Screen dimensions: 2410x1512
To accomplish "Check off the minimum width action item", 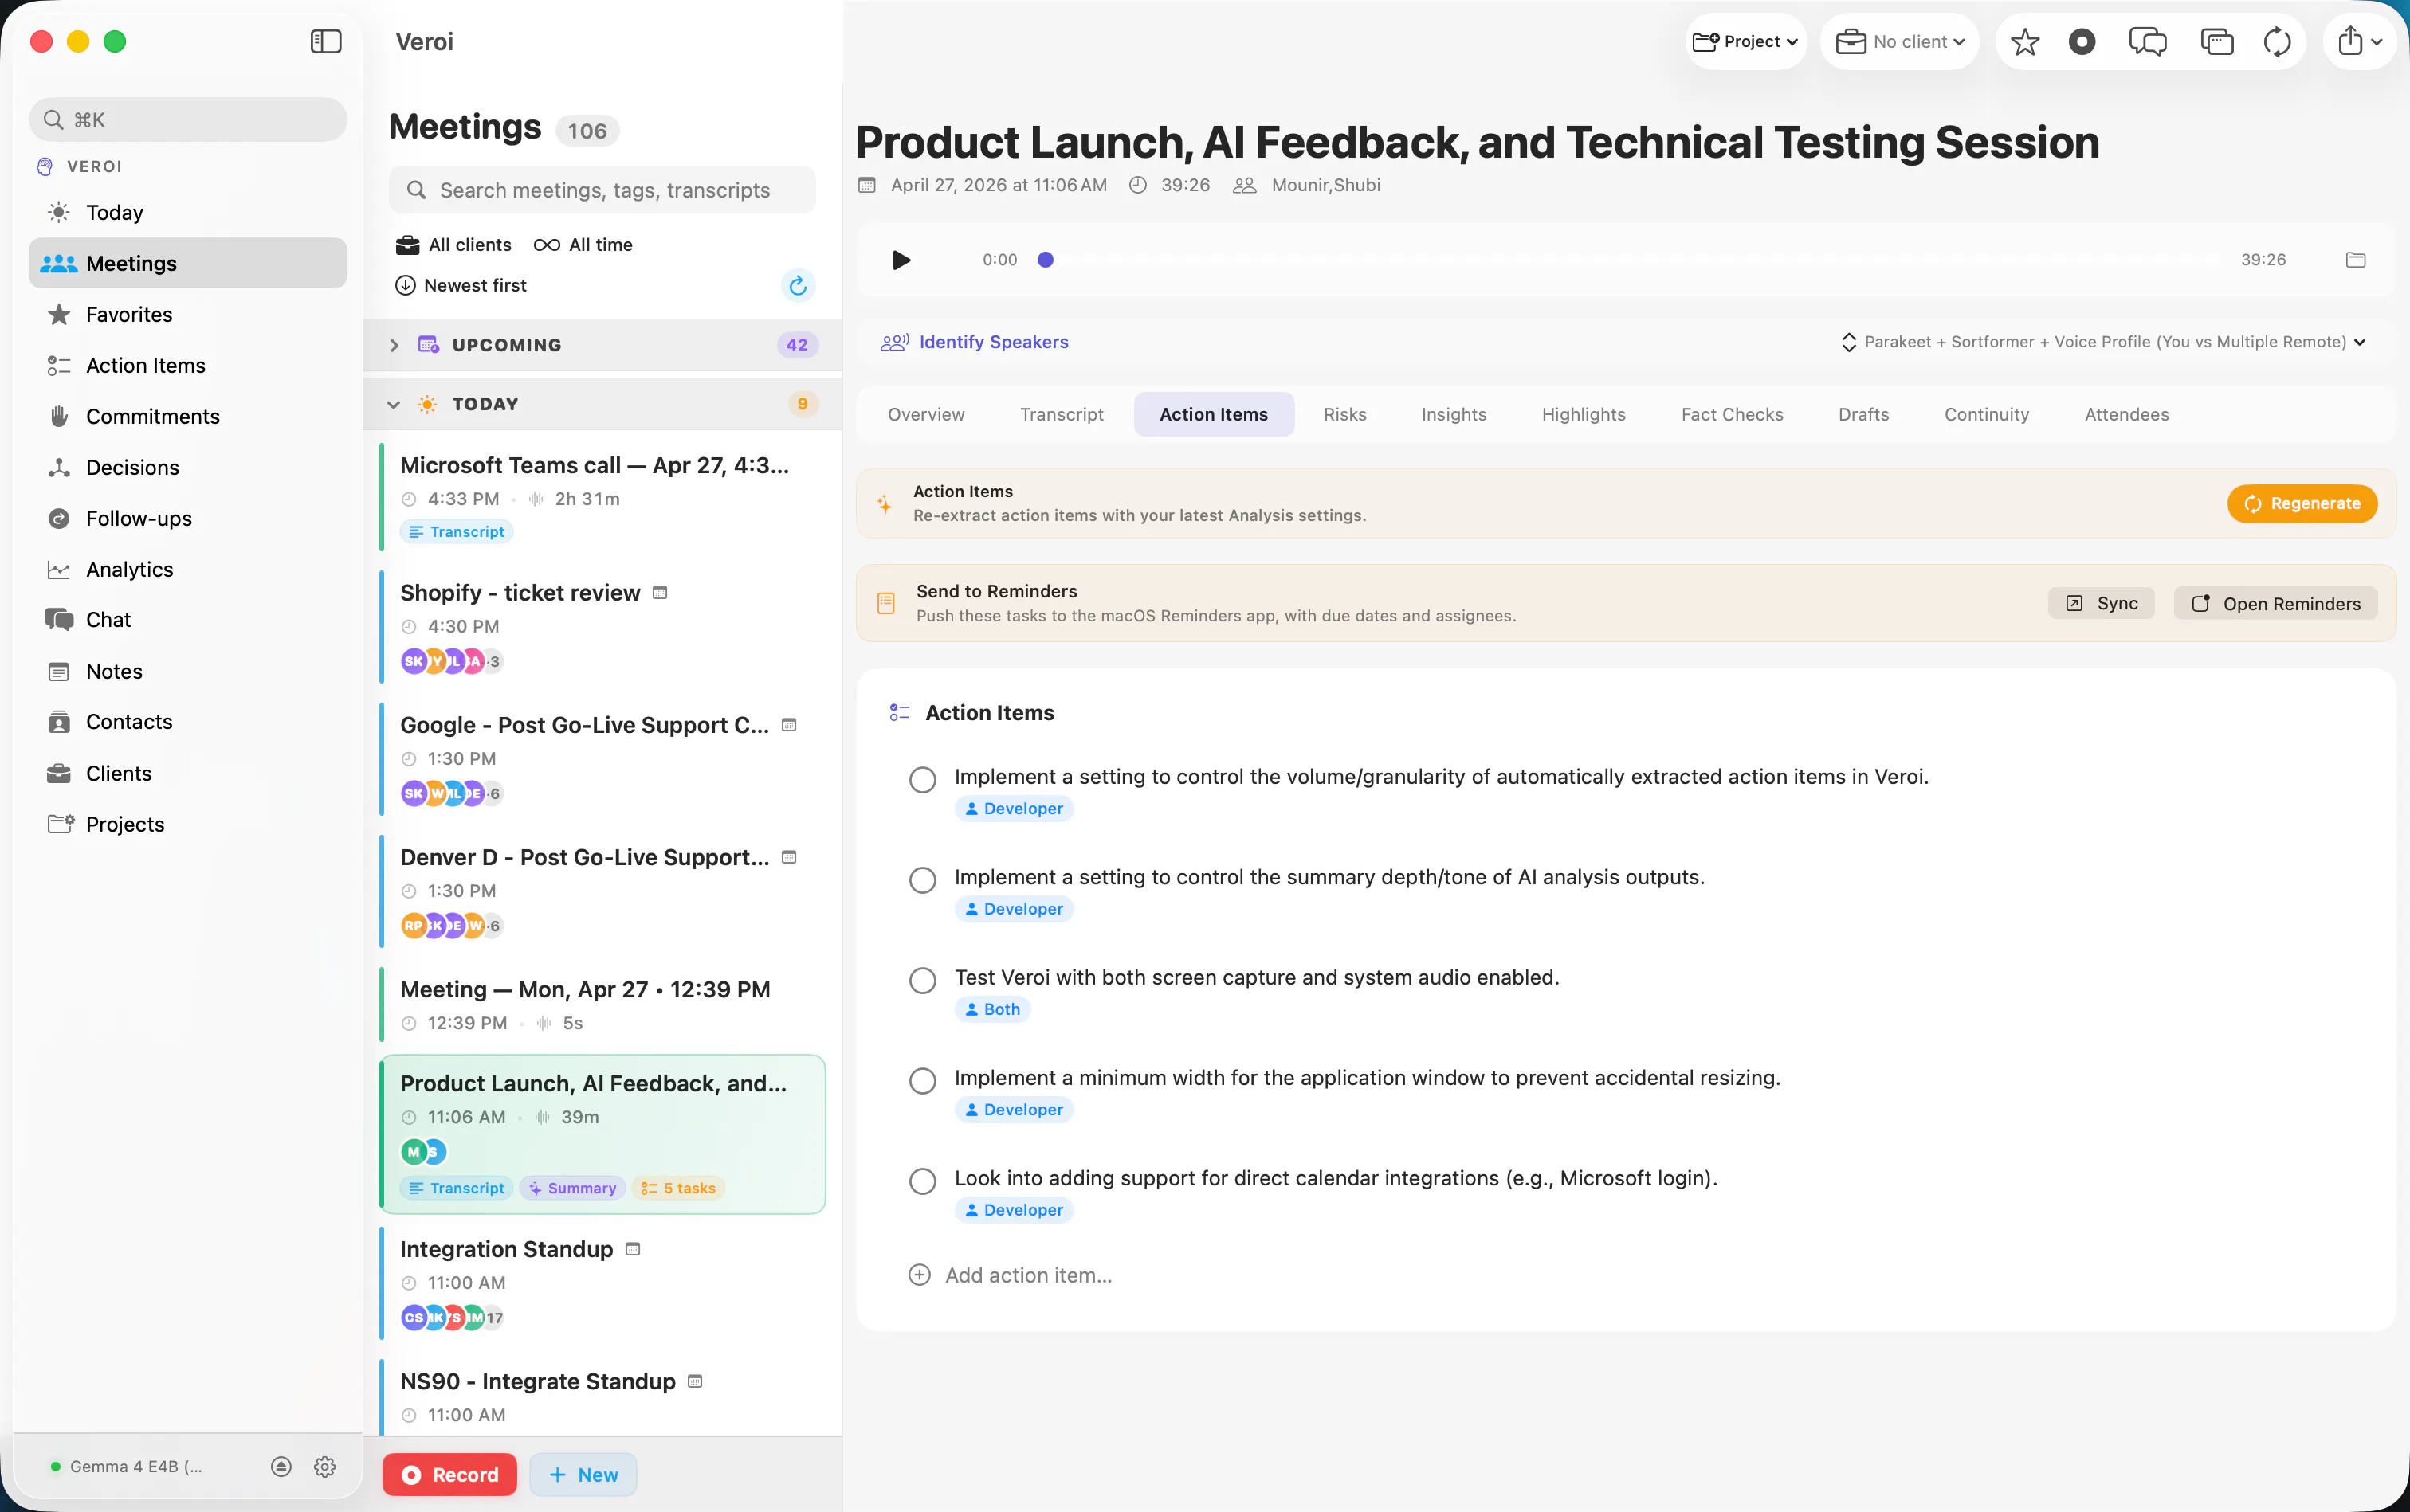I will (922, 1081).
